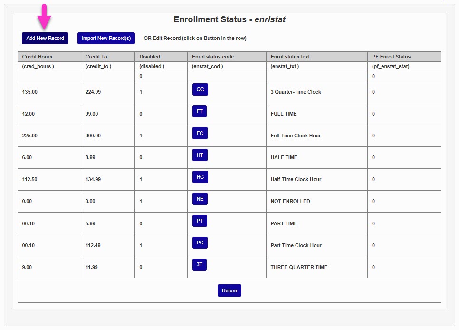Edit the FC Full-Time Clock Hour record
Screen dimensions: 459x330
(x=200, y=133)
